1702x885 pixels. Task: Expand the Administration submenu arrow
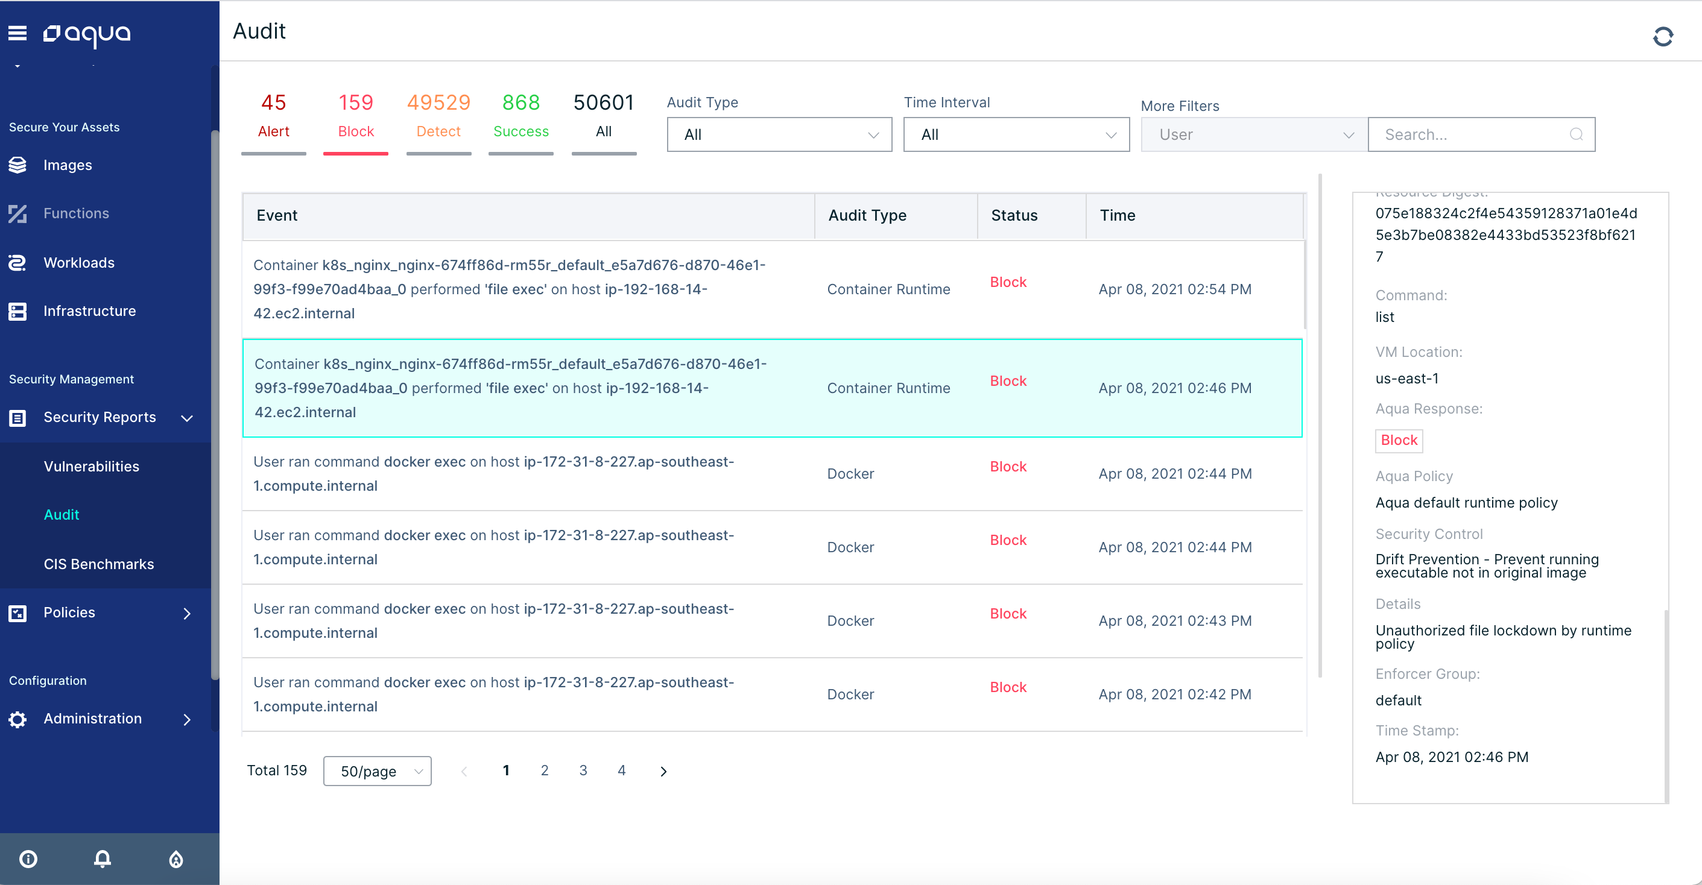(x=187, y=720)
